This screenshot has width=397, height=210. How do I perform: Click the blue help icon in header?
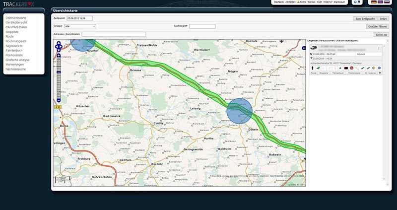pyautogui.click(x=355, y=2)
